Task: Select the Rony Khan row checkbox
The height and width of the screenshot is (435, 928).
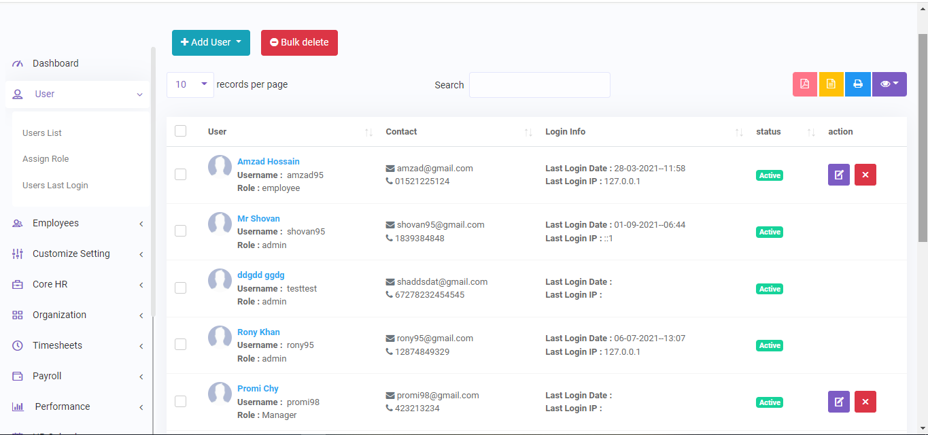Action: click(180, 344)
